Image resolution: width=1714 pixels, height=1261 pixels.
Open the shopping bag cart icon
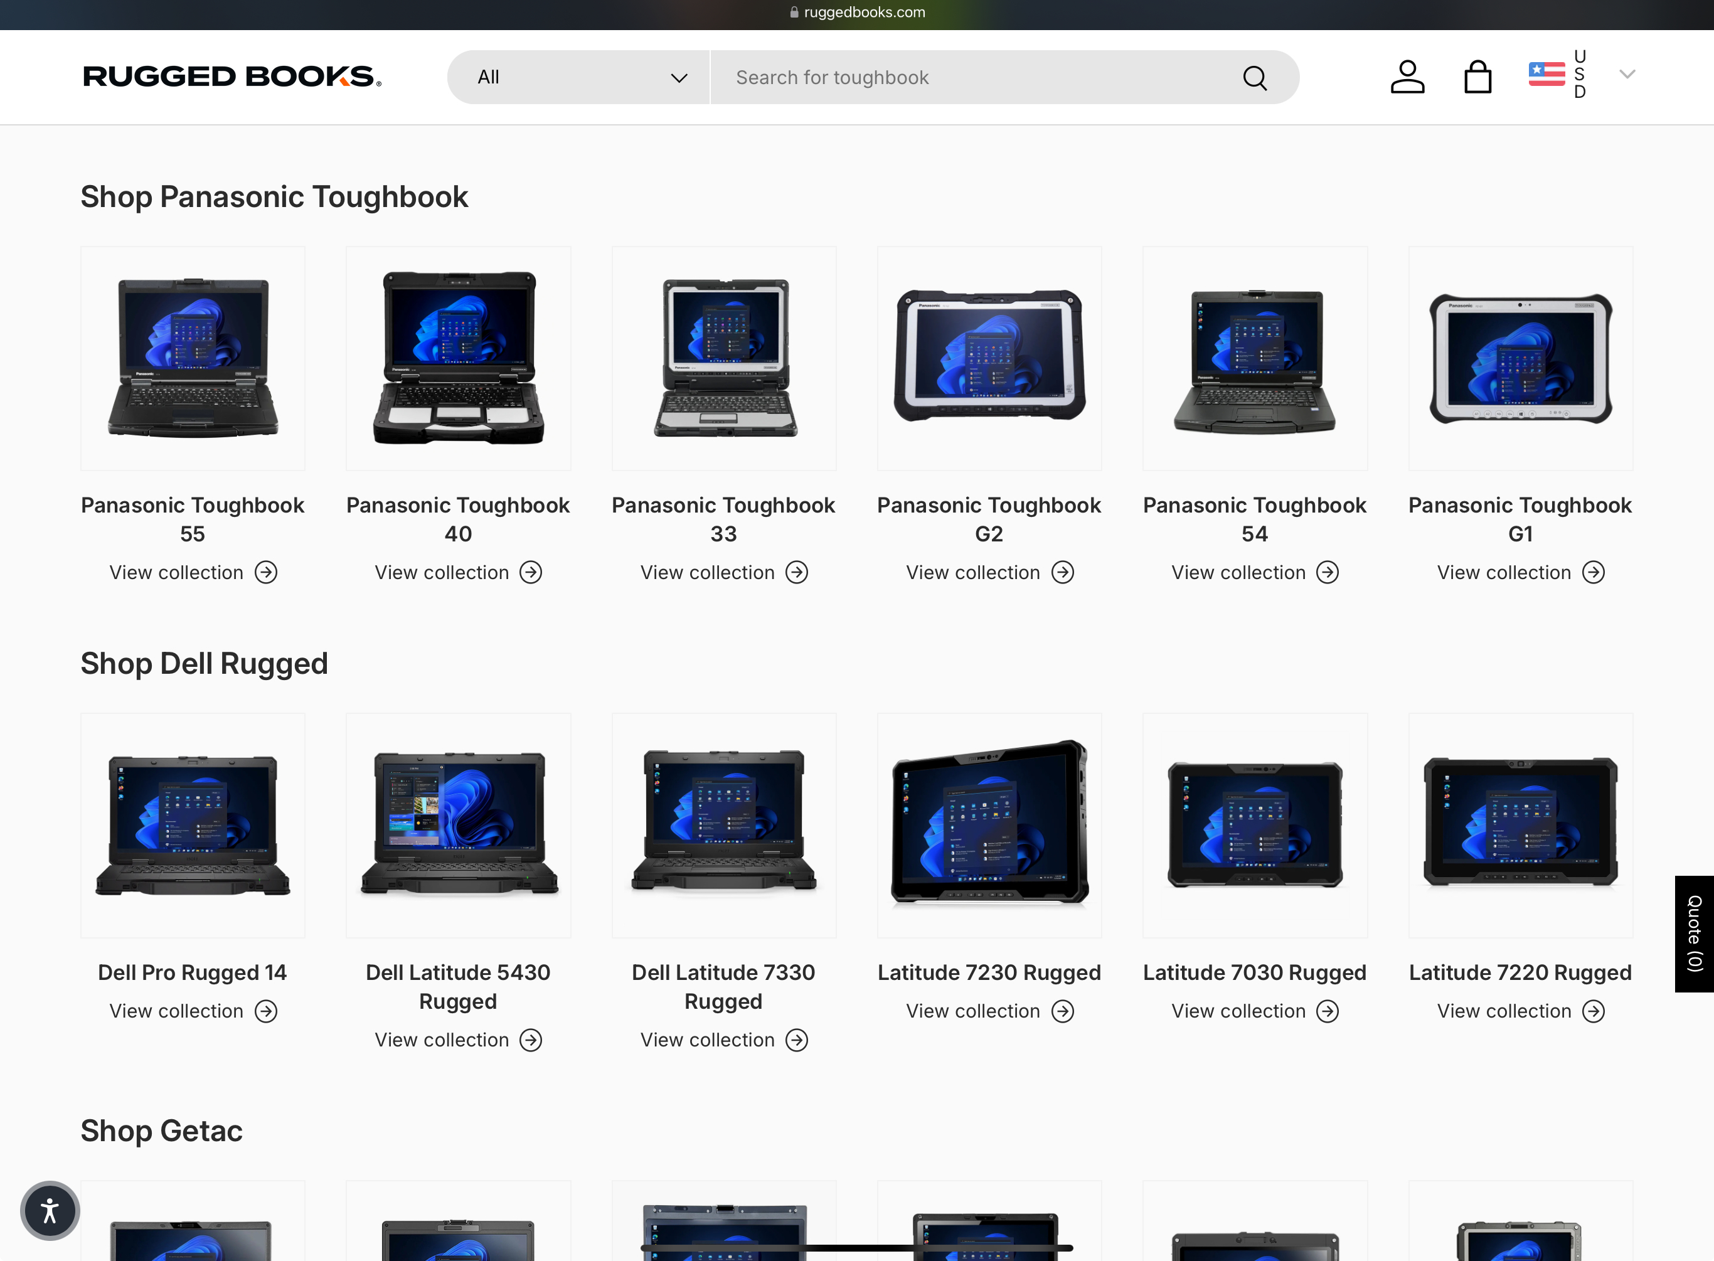point(1477,77)
